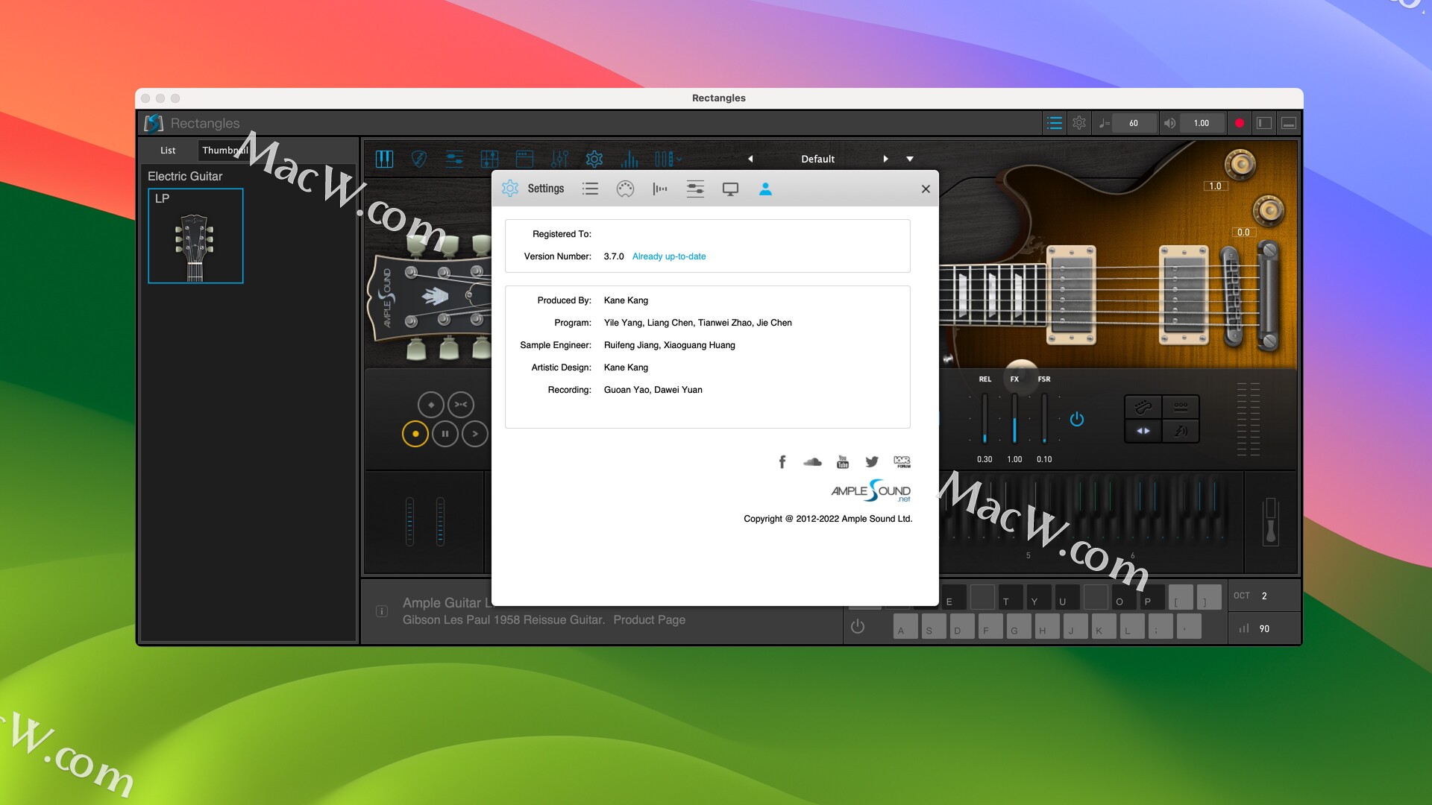Go to next preset with right arrow
This screenshot has height=805, width=1432.
click(x=885, y=159)
